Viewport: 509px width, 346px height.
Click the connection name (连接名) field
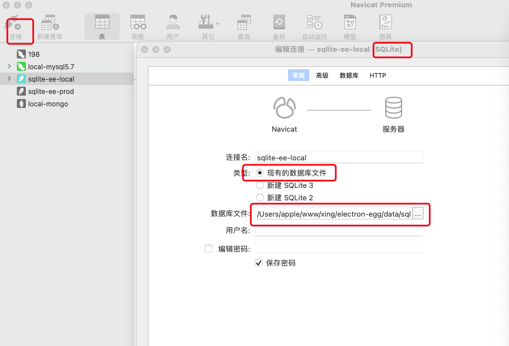point(339,158)
